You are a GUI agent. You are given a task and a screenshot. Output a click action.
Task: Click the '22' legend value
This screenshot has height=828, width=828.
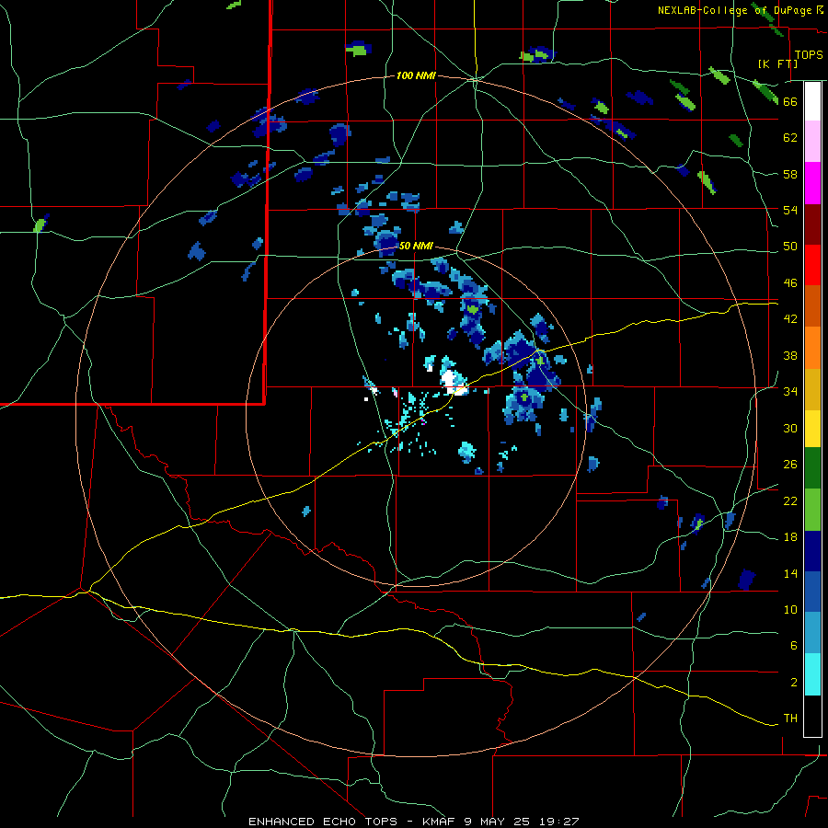click(790, 500)
